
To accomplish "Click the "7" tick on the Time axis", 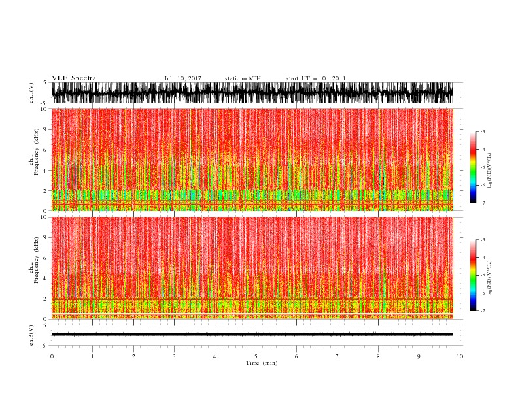I will (337, 356).
